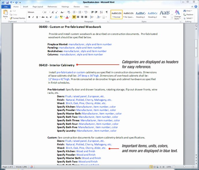Open the Word Help question mark
199x170 pixels.
click(x=196, y=7)
